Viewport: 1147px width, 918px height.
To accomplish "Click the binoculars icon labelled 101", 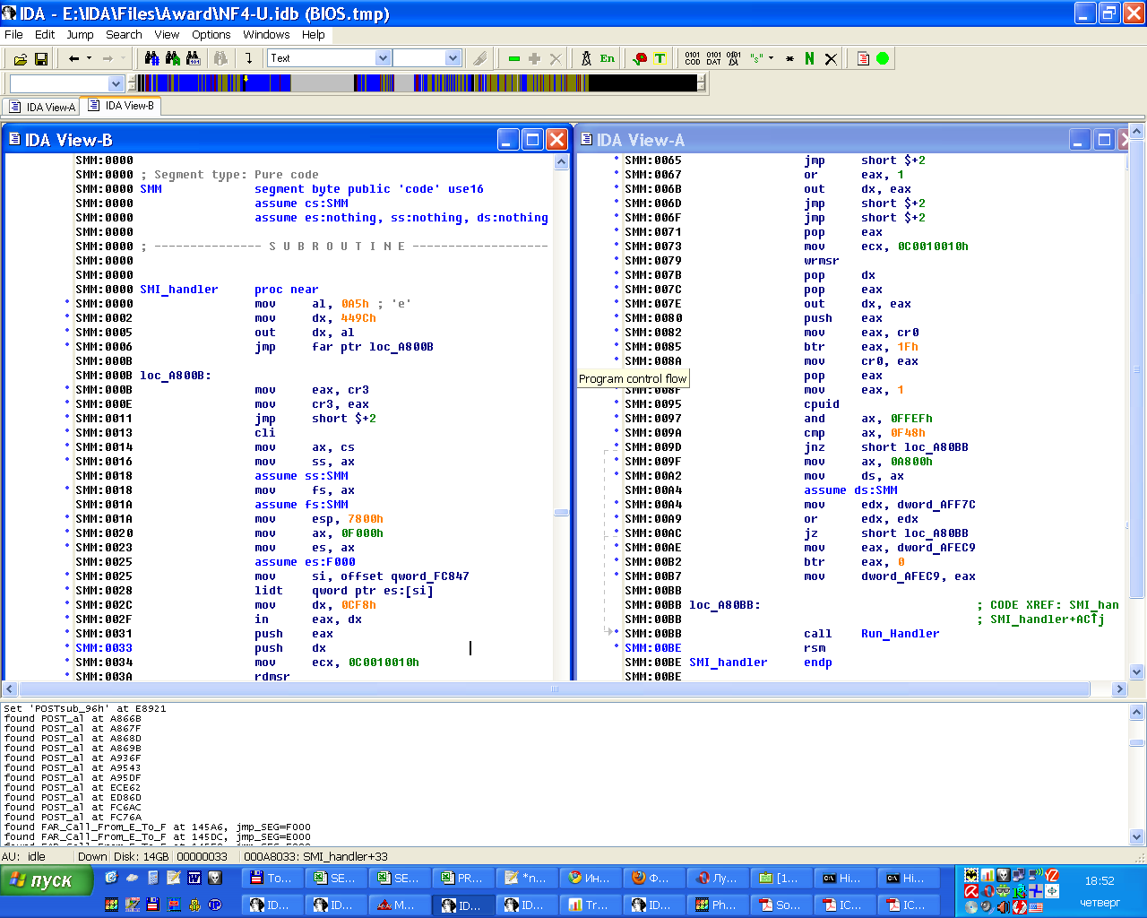I will pyautogui.click(x=193, y=59).
